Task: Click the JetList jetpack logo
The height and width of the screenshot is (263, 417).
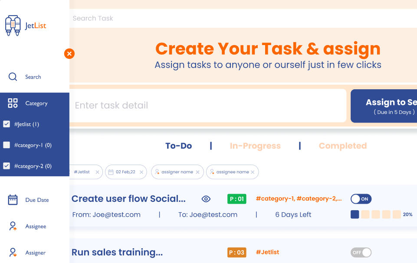Action: (13, 26)
